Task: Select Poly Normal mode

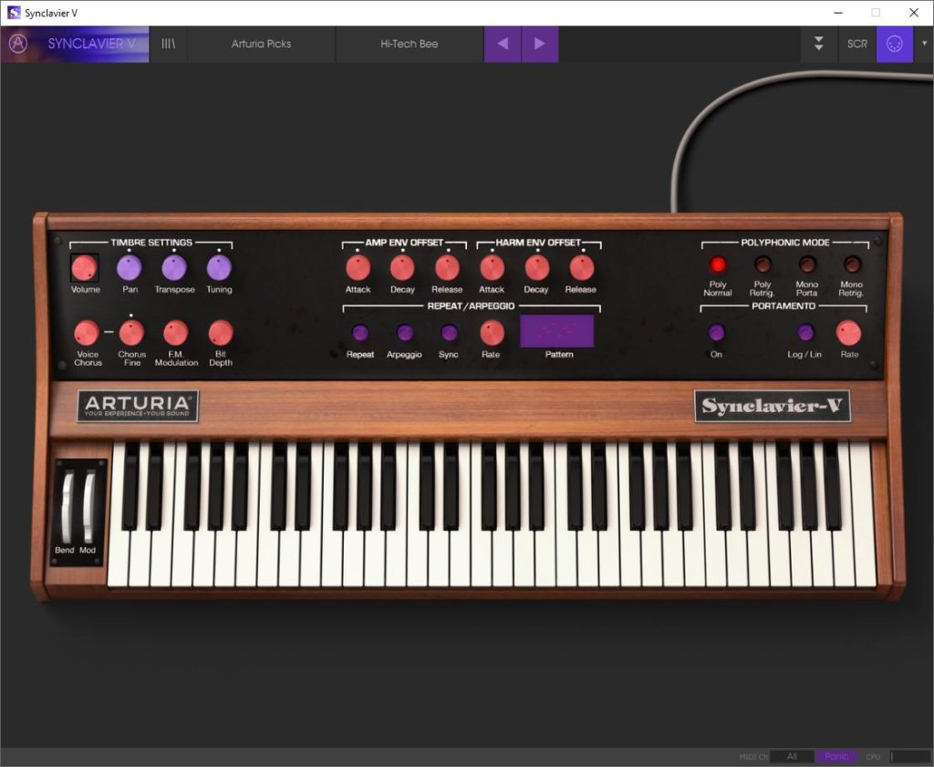Action: click(x=718, y=264)
